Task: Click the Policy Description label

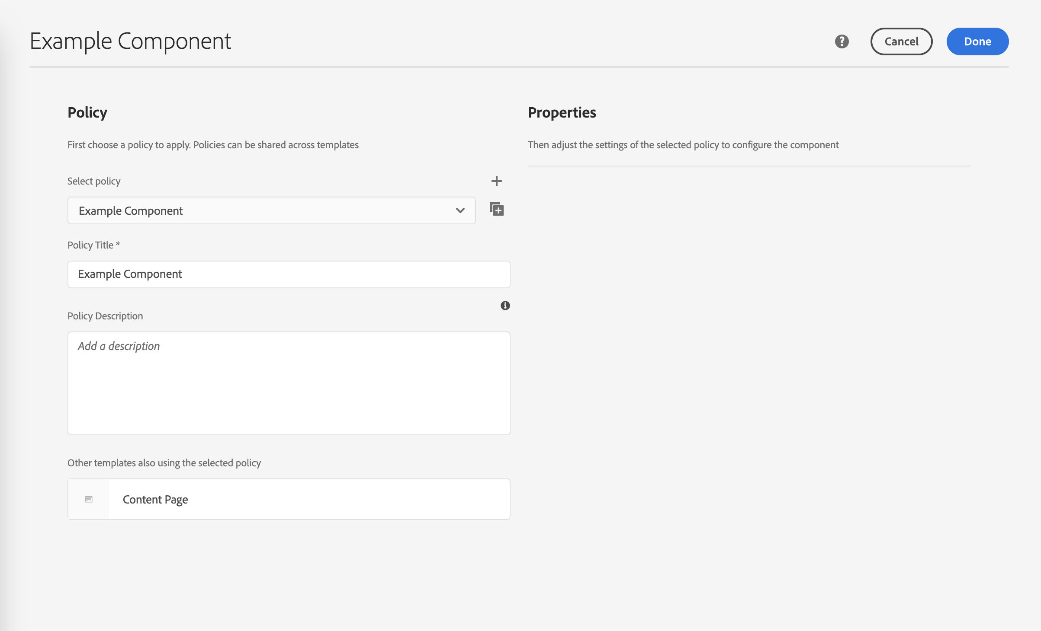Action: tap(105, 316)
